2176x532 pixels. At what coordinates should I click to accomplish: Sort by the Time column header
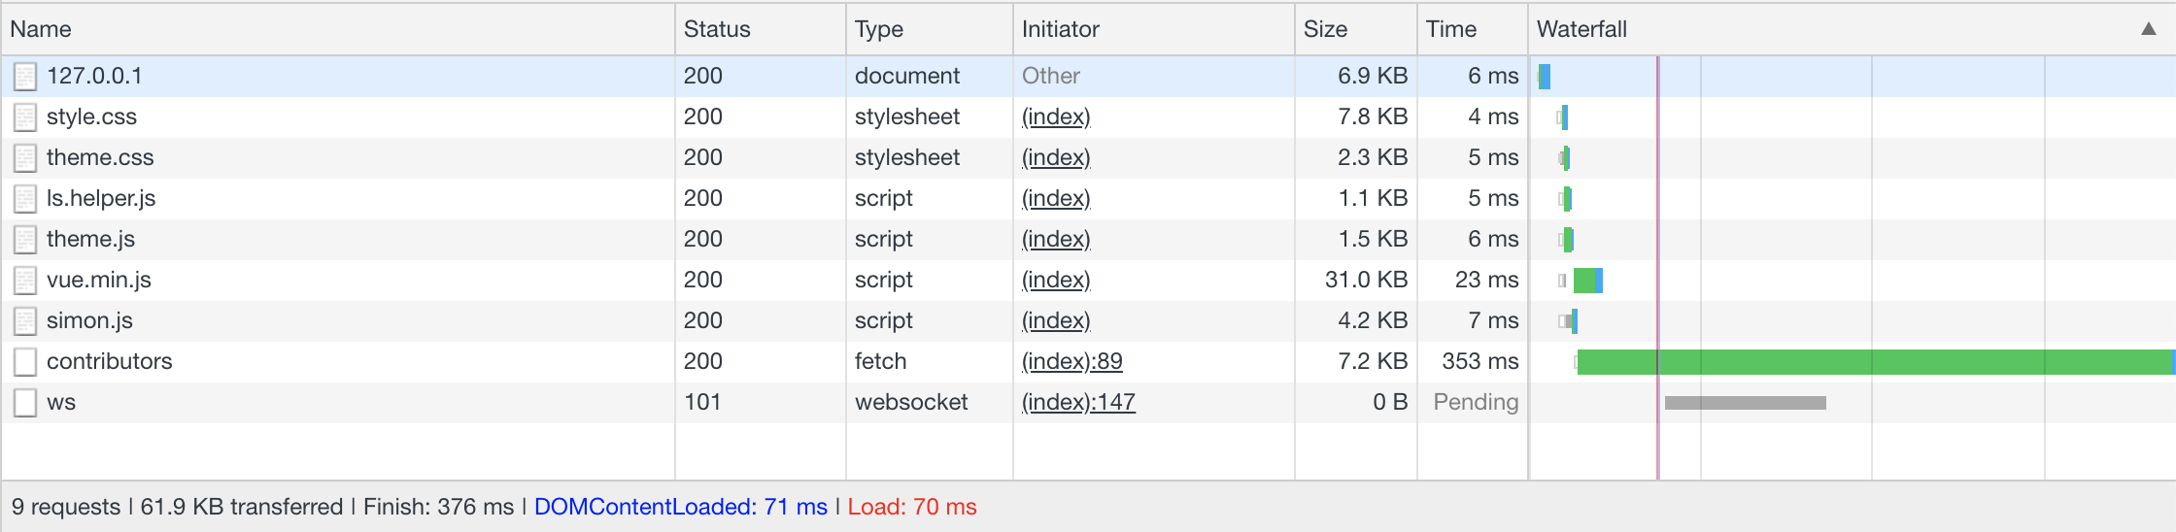(x=1450, y=29)
